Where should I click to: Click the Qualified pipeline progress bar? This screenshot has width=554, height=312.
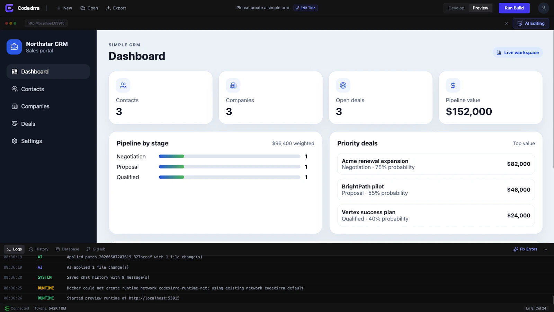tap(230, 177)
